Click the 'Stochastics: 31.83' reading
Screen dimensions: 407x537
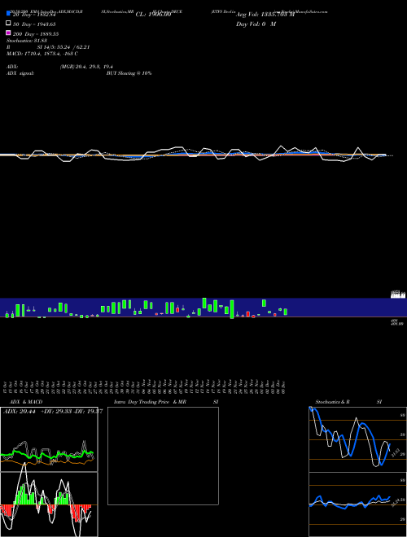click(x=26, y=41)
